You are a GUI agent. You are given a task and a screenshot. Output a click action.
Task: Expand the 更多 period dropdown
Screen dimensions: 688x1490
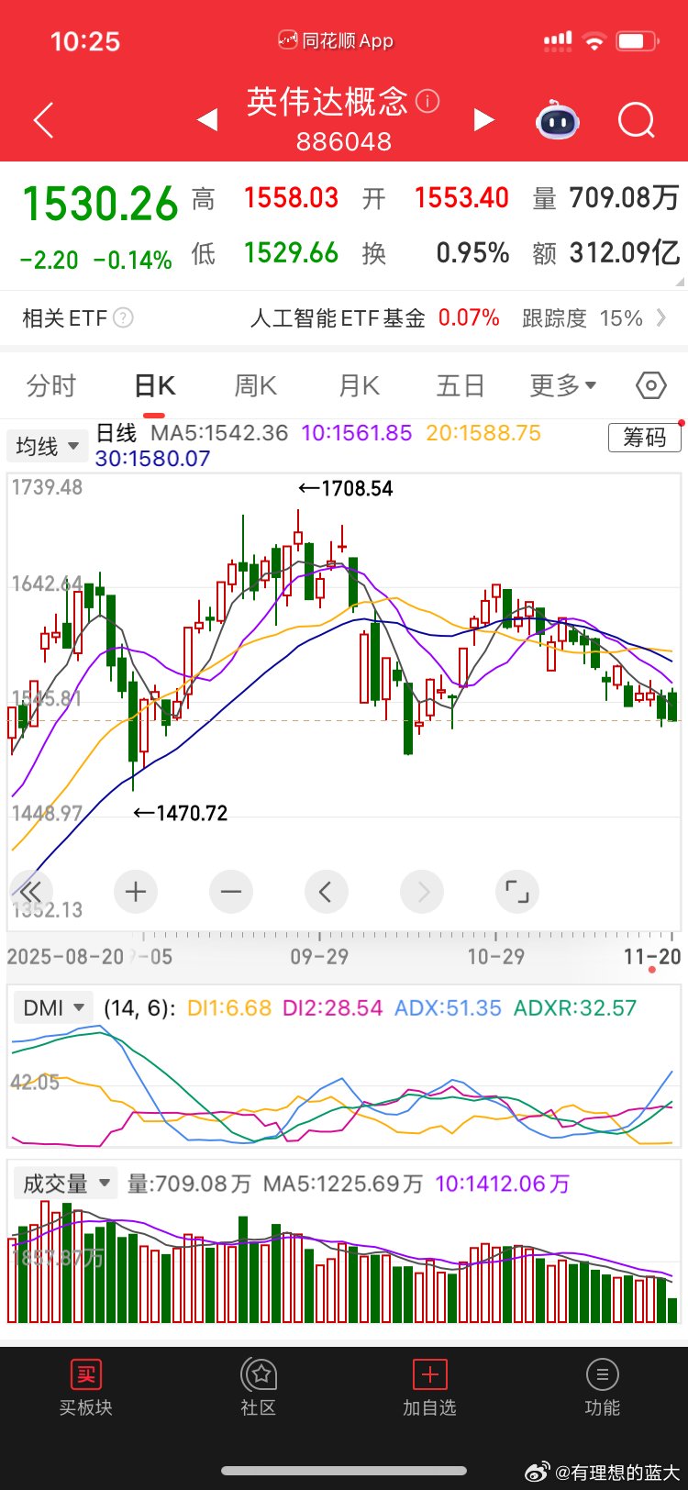pos(563,385)
